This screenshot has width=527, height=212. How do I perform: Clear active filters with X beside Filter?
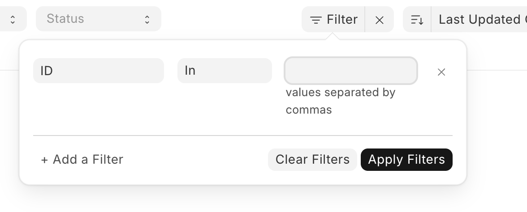tap(380, 20)
